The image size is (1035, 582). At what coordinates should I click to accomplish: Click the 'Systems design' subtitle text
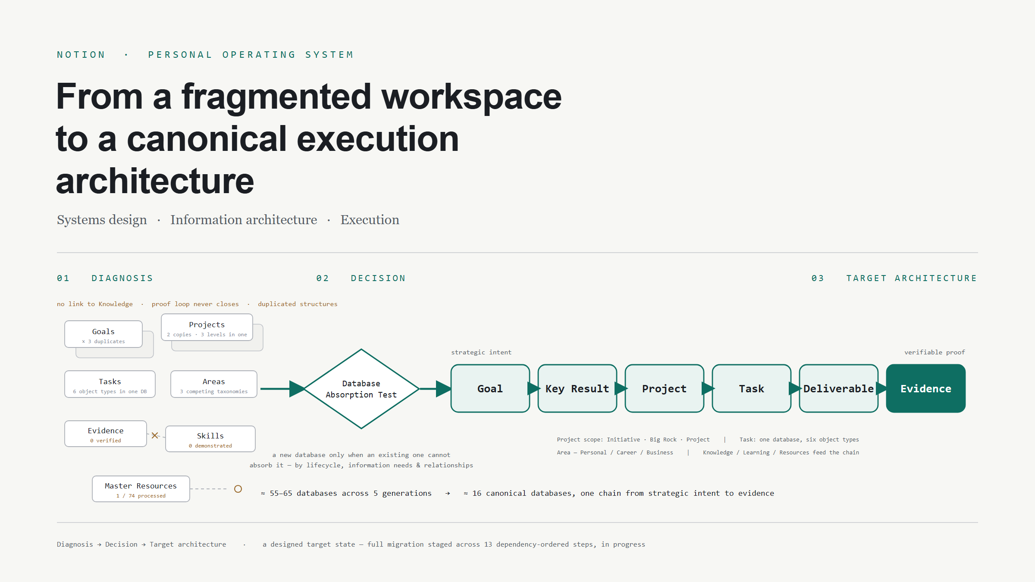point(102,220)
